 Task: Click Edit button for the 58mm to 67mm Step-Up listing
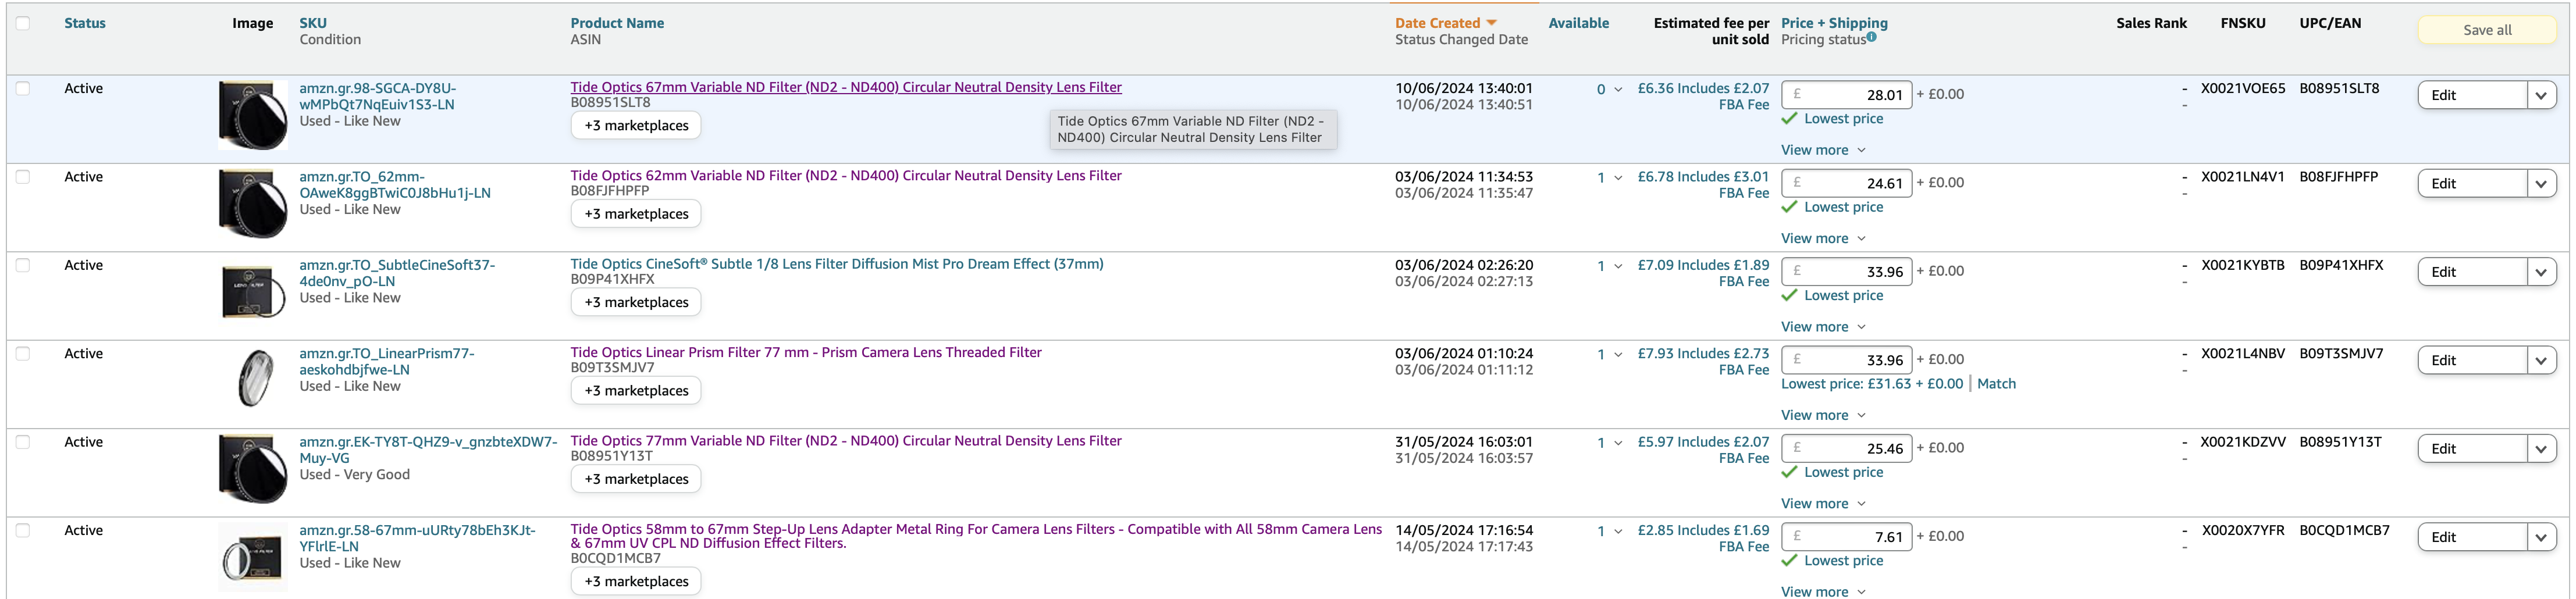[x=2472, y=538]
